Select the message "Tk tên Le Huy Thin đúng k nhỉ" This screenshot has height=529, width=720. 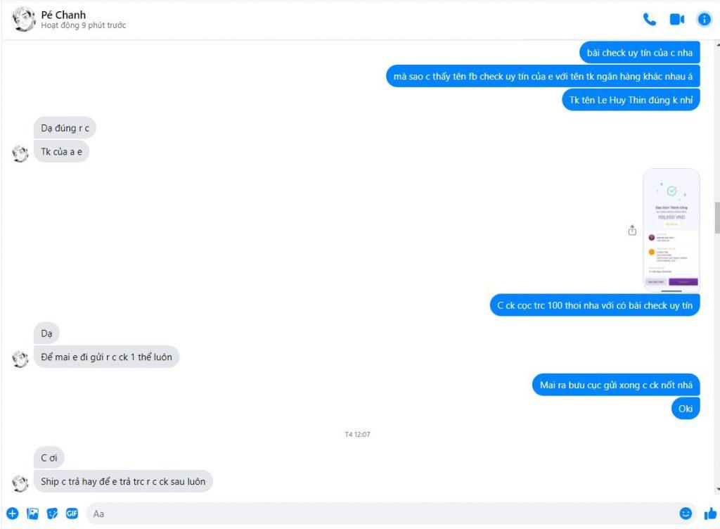(x=631, y=100)
